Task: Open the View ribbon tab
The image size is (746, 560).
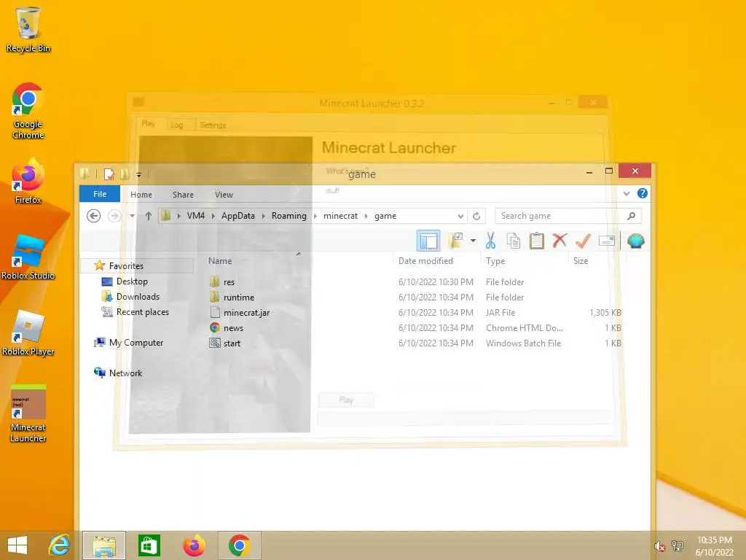Action: coord(224,194)
